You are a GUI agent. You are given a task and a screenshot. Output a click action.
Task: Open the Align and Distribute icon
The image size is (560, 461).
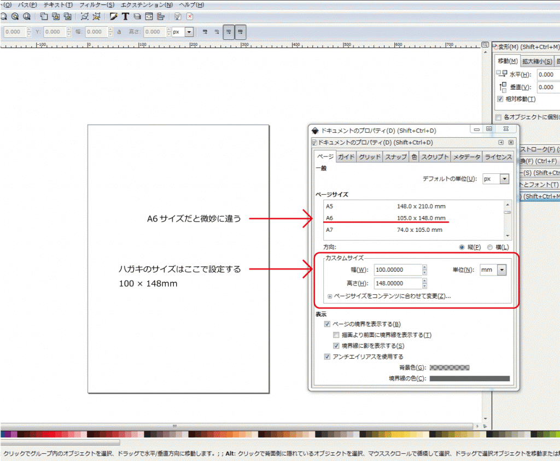point(161,16)
